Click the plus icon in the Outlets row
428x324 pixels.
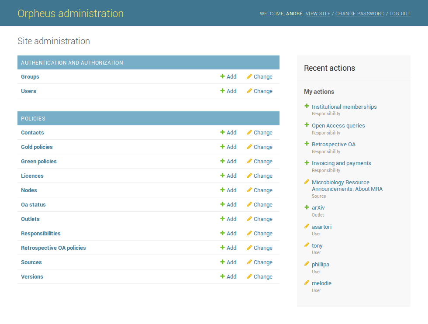point(222,219)
